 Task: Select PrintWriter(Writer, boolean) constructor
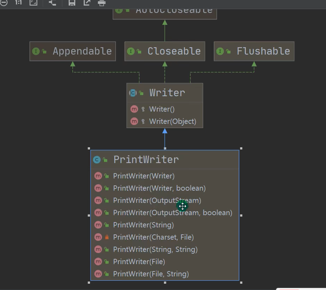click(159, 188)
